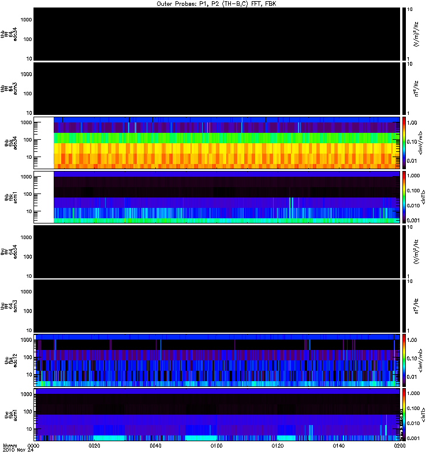The height and width of the screenshot is (462, 433).
Task: Click the 'thc fff 64 scm3' y-axis title
Action: pos(9,306)
